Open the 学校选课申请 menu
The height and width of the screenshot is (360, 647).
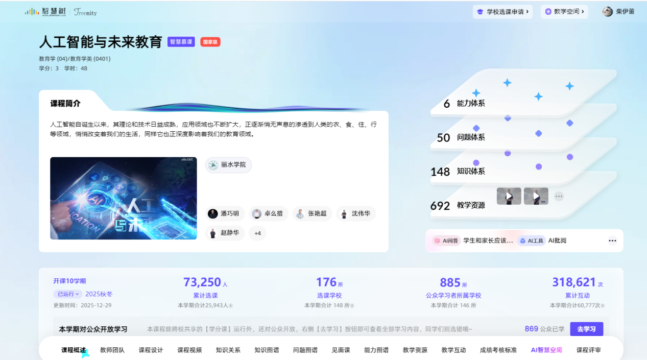point(502,12)
